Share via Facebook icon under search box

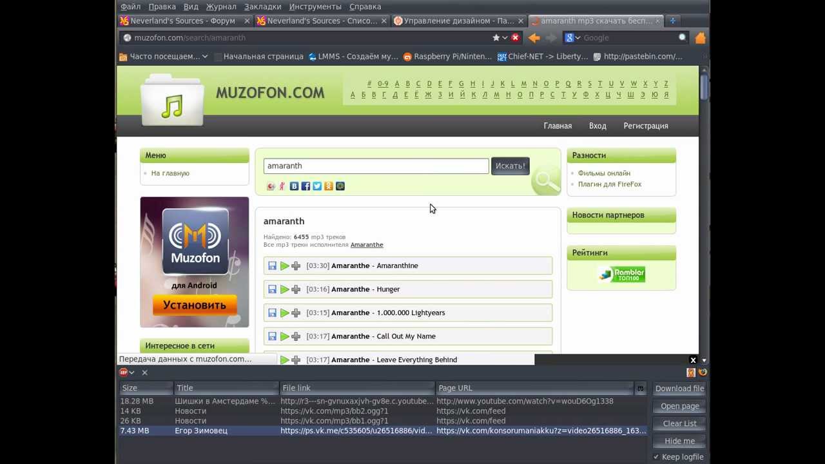[x=306, y=186]
